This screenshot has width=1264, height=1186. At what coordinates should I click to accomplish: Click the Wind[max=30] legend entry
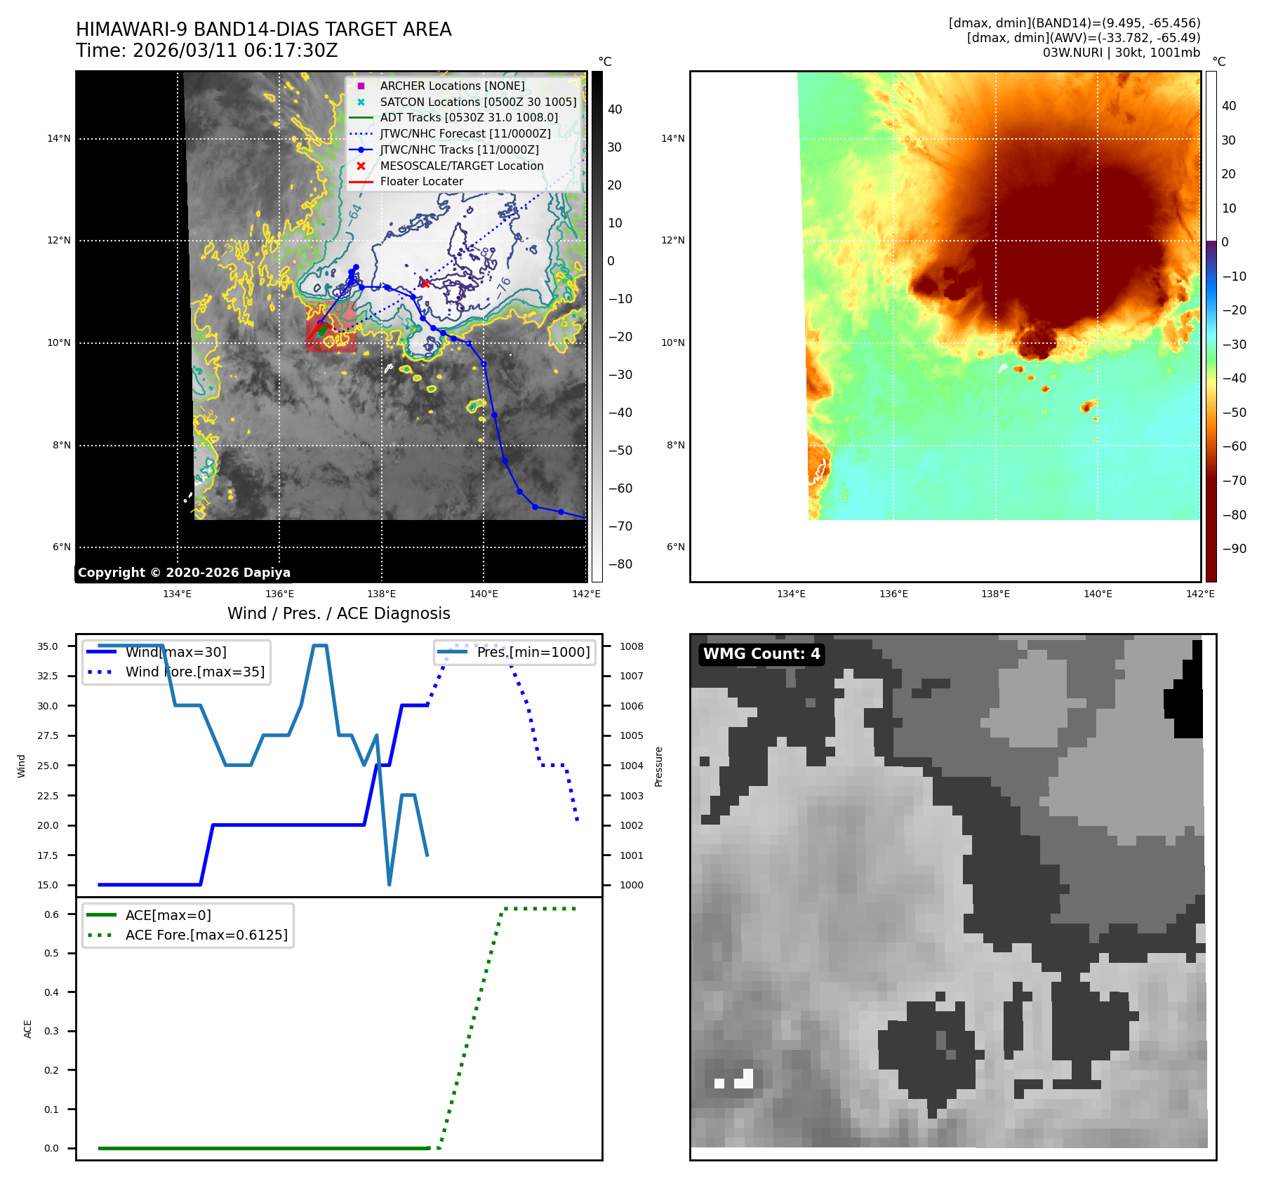pyautogui.click(x=175, y=652)
